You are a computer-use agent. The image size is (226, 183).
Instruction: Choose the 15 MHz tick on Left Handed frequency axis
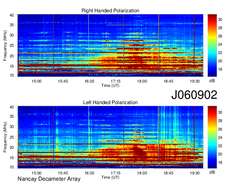12,158
